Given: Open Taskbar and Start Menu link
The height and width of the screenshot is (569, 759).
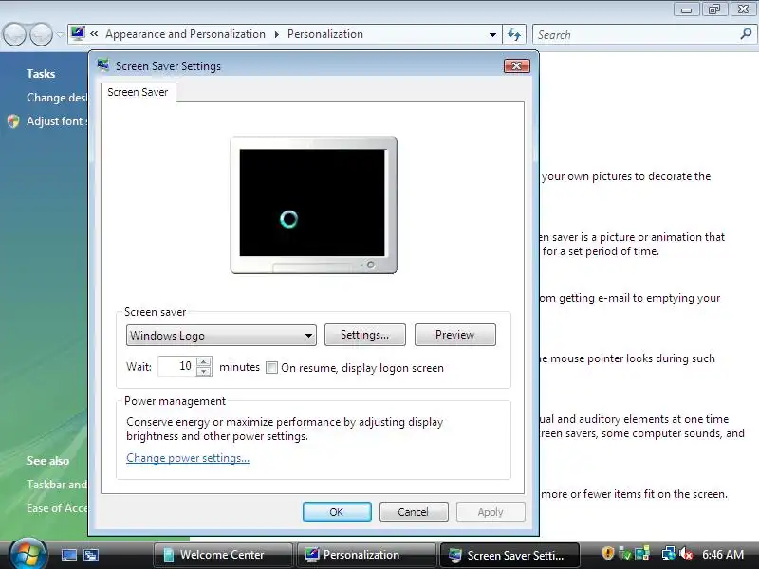Looking at the screenshot, I should click(x=57, y=485).
